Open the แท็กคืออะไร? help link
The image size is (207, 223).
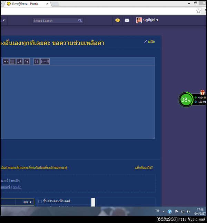(x=144, y=168)
